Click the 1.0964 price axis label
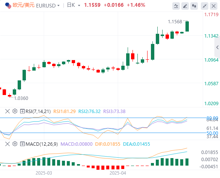The image size is (220, 178). point(211,60)
